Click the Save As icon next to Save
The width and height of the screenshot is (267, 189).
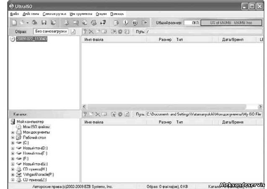(x=54, y=23)
